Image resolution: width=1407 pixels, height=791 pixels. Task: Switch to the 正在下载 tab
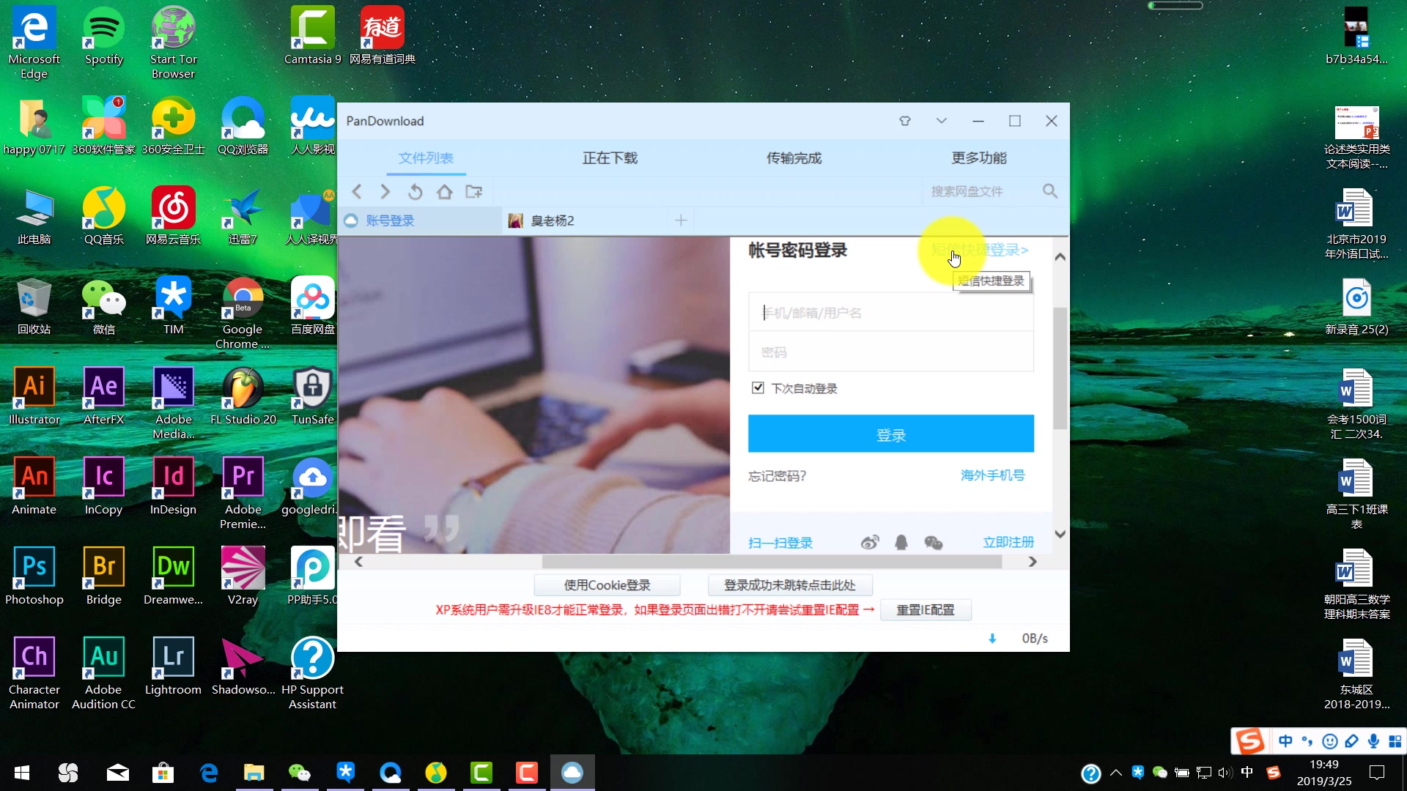[610, 157]
